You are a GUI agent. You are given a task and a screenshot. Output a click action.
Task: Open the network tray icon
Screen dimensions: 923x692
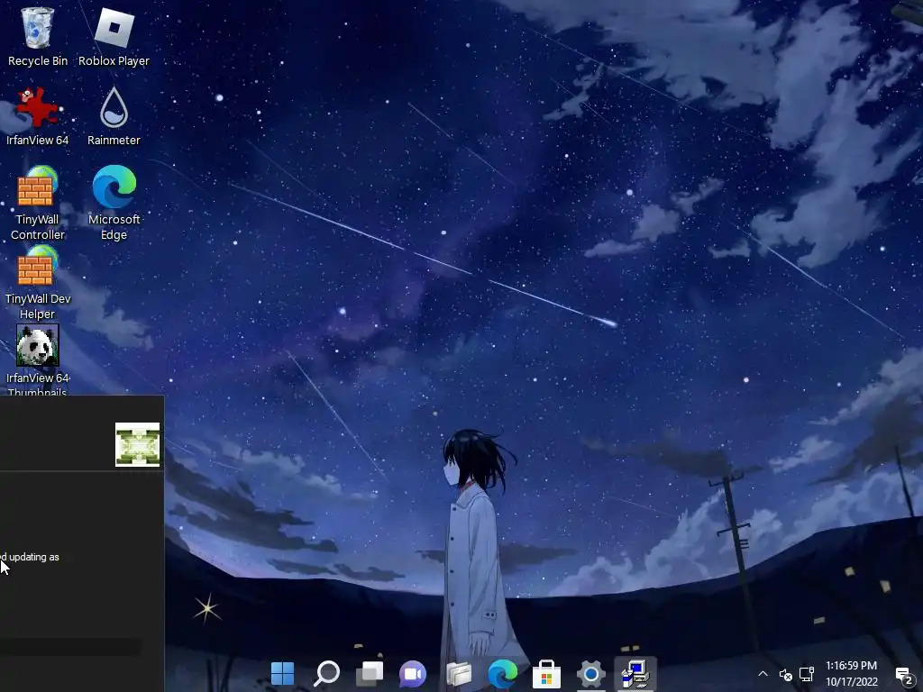tap(807, 674)
